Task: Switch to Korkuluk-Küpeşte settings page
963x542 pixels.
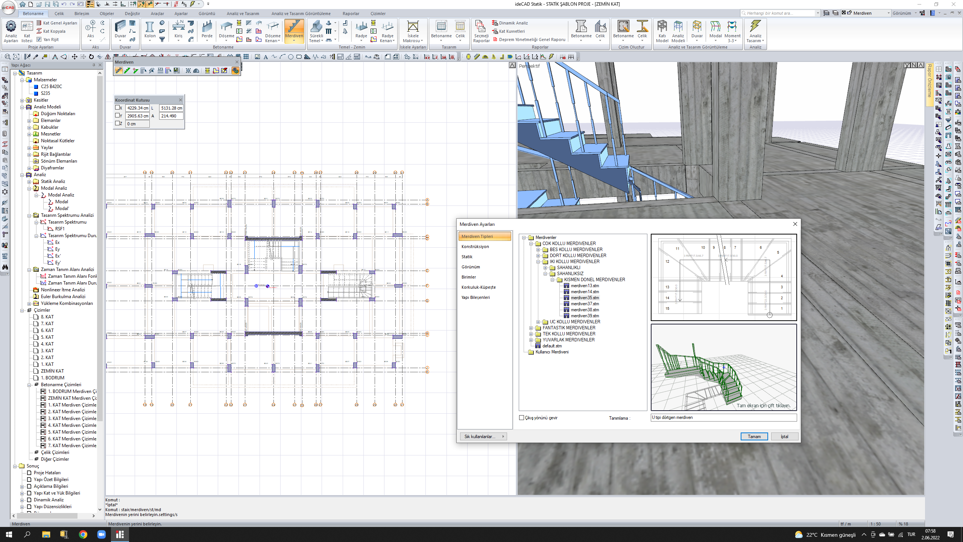Action: click(478, 287)
